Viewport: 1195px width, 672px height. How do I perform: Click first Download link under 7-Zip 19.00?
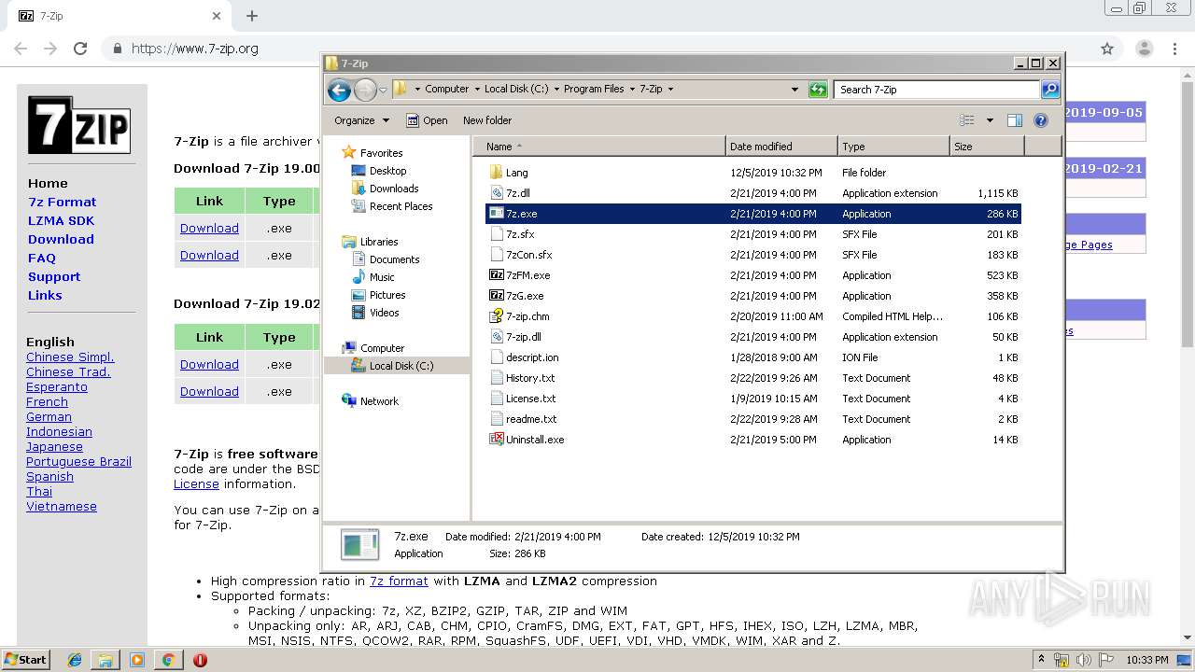[209, 228]
